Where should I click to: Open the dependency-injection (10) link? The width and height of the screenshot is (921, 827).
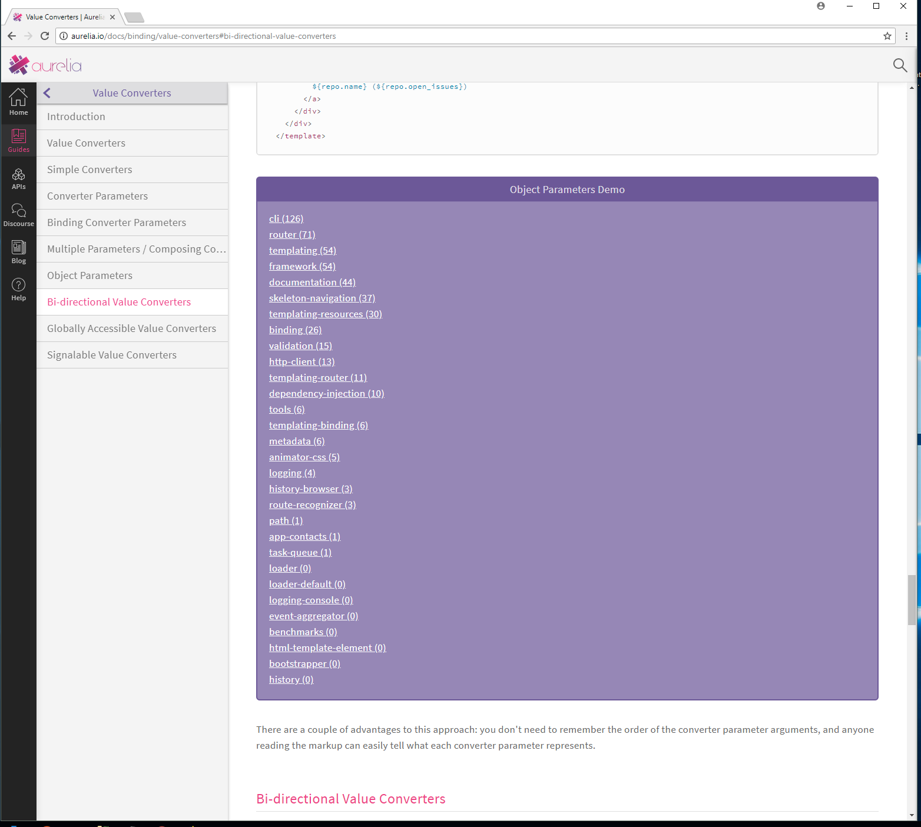(326, 393)
